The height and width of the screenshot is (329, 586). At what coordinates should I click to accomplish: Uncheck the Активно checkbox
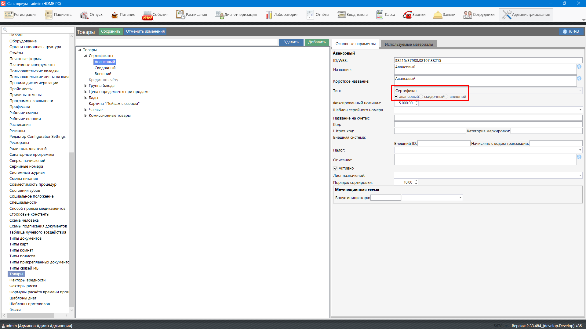[335, 168]
